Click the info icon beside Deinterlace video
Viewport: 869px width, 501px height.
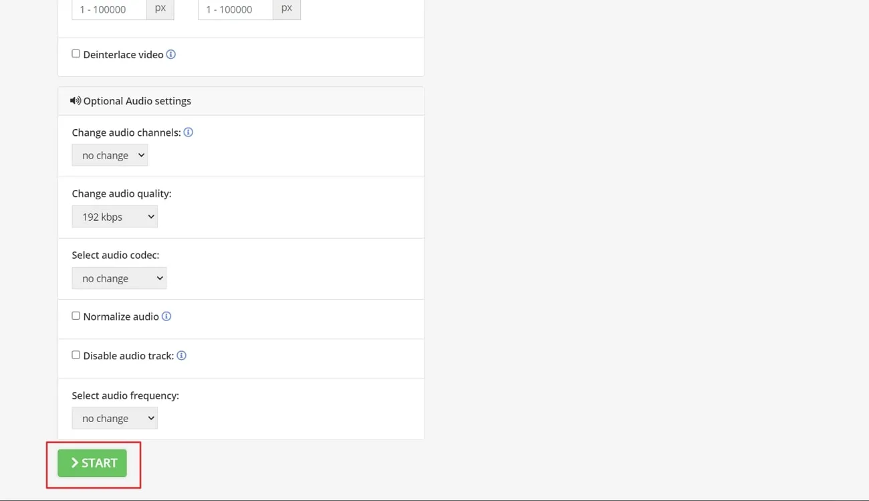tap(171, 55)
